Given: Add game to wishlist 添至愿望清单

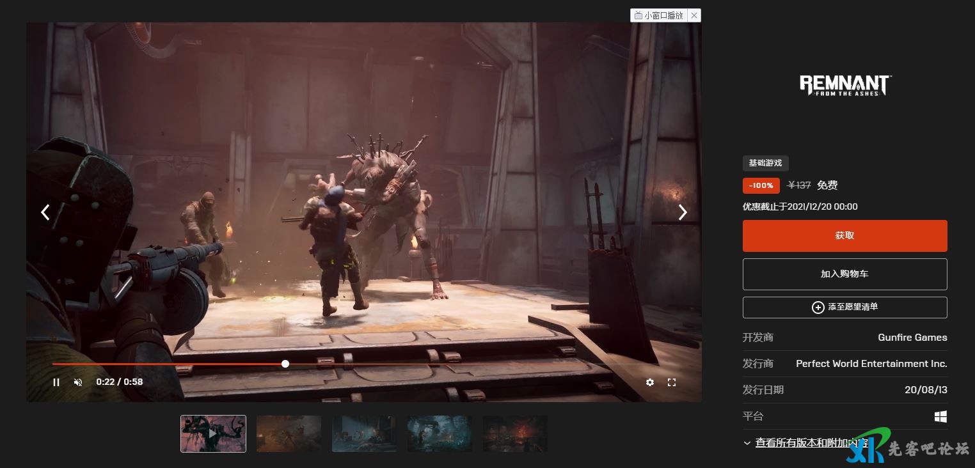Looking at the screenshot, I should (x=844, y=308).
